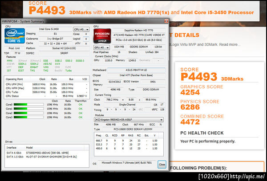Click the CPU LFM (Min) operating point row
The width and height of the screenshot is (267, 181).
pyautogui.click(x=47, y=84)
